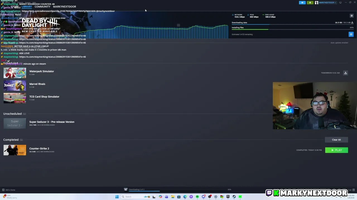Select Super Seducer 3 - Pre-release Version title
This screenshot has width=357, height=200.
tap(52, 122)
